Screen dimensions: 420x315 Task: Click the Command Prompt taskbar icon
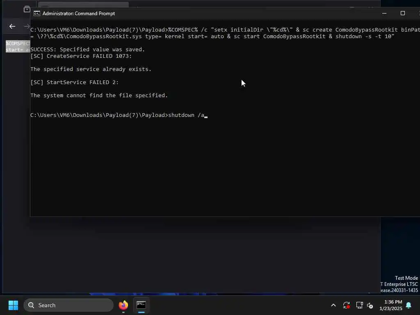(141, 305)
